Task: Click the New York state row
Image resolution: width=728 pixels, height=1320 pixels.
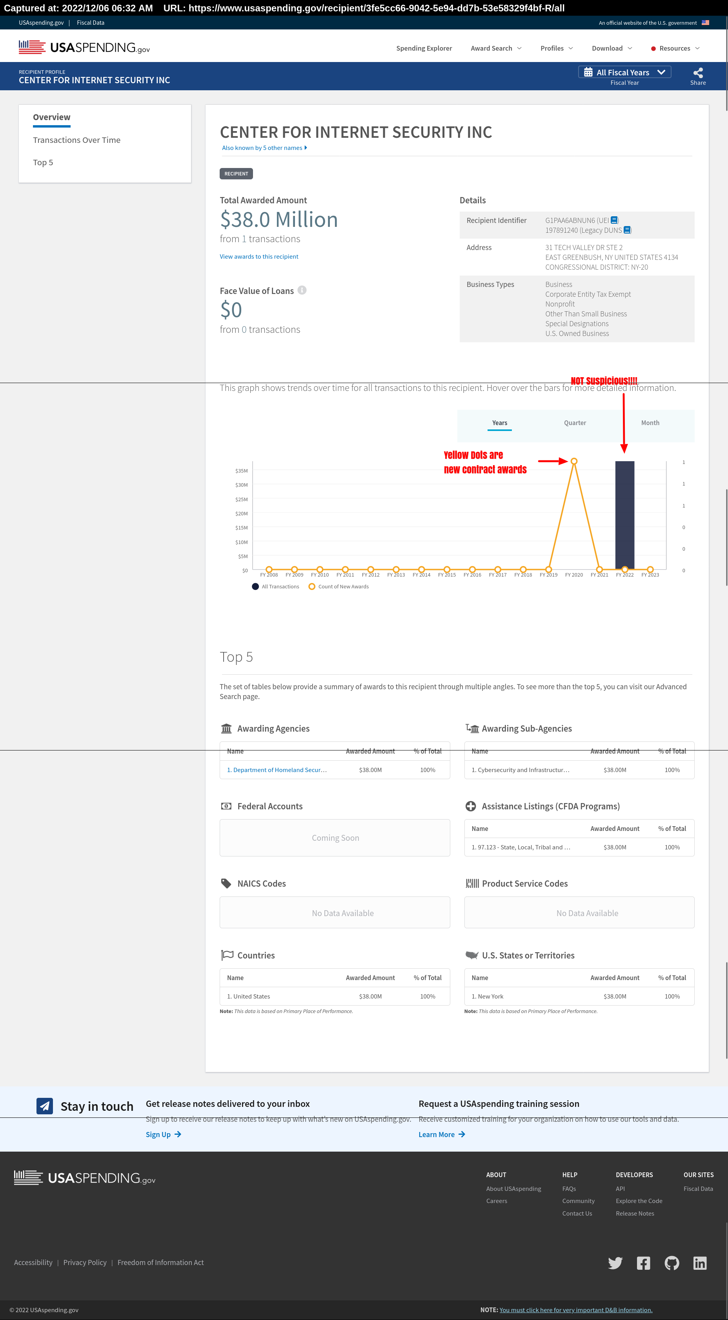Action: [579, 996]
